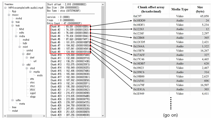The width and height of the screenshot is (213, 120).
Task: Click the detail pane vertical scrollbar thumb
Action: click(x=103, y=42)
